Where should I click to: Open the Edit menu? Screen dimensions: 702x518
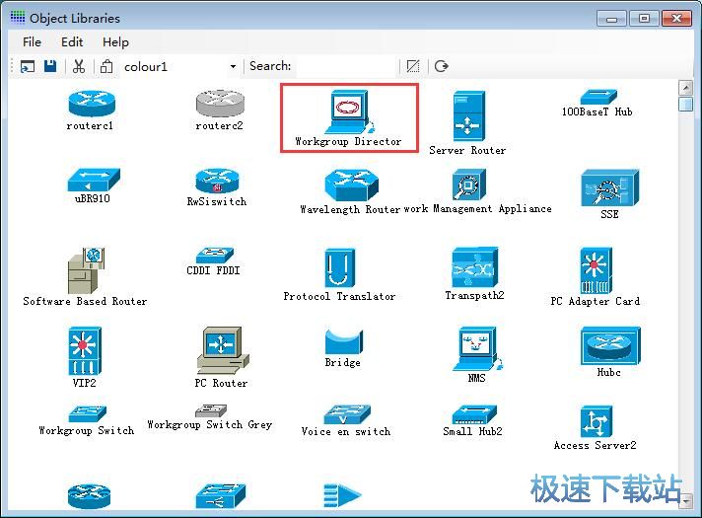coord(72,41)
